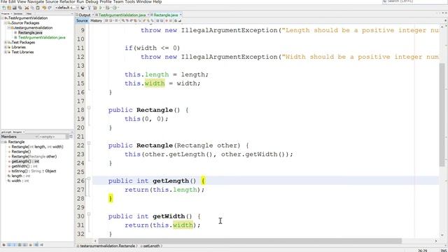The image size is (448, 252).
Task: Select the Rectangle.java editor tab
Action: click(166, 15)
